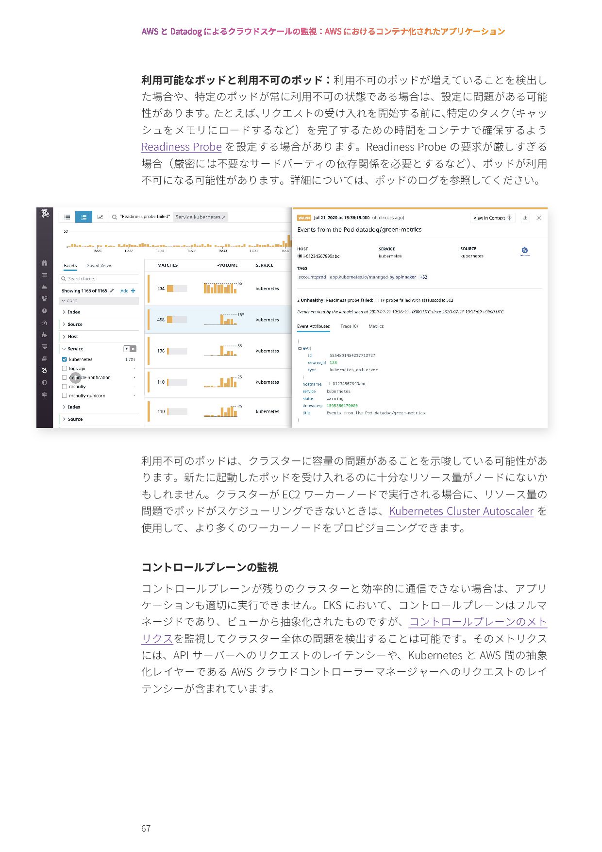Switch to plain list view icon
602x852 pixels.
click(x=67, y=217)
